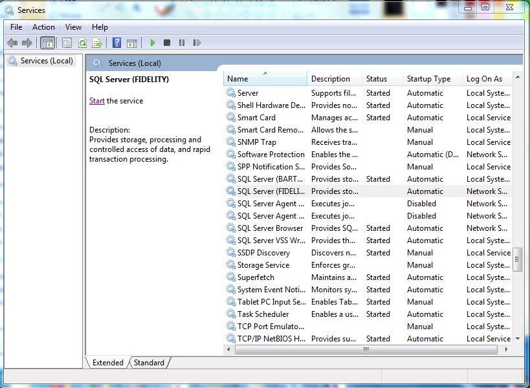Viewport: 530px width, 388px height.
Task: Toggle the Show/Hide Console Tree icon
Action: click(x=47, y=43)
